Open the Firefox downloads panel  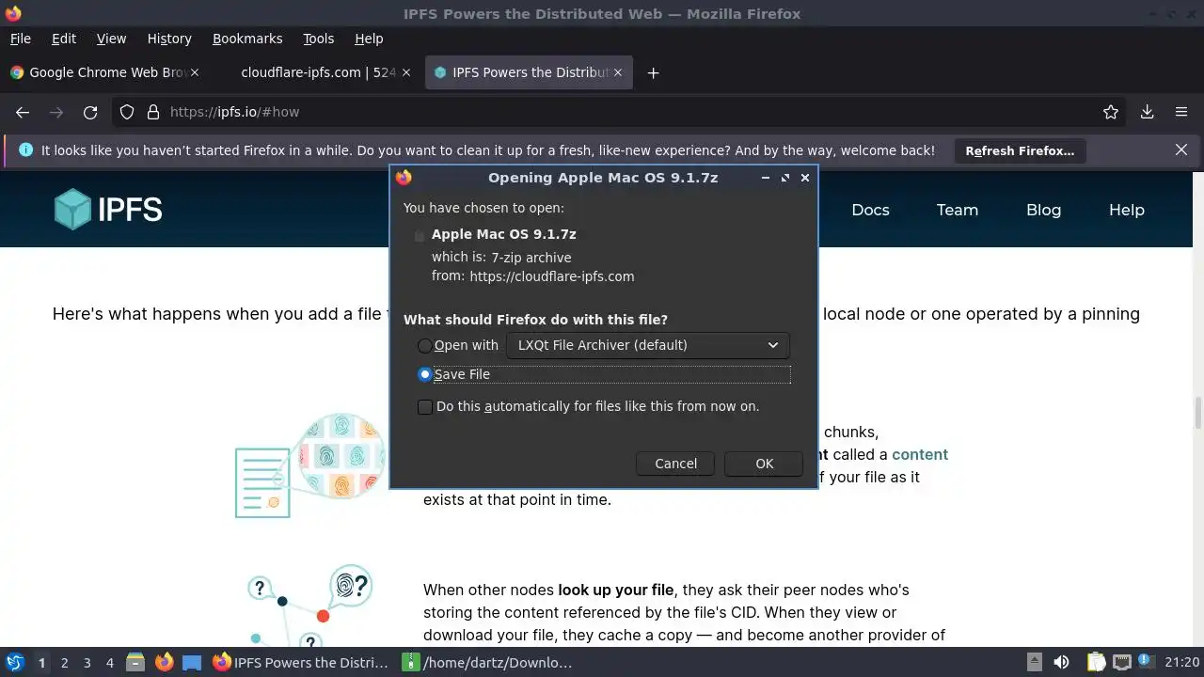coord(1147,112)
